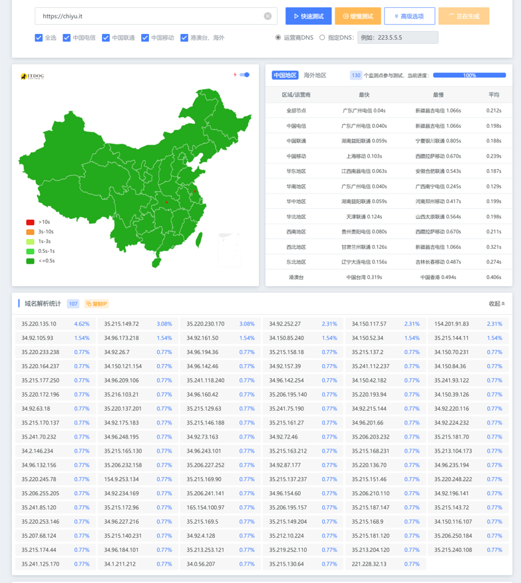Uncheck the 中国电信 checkbox
Image resolution: width=521 pixels, height=583 pixels.
tap(67, 37)
